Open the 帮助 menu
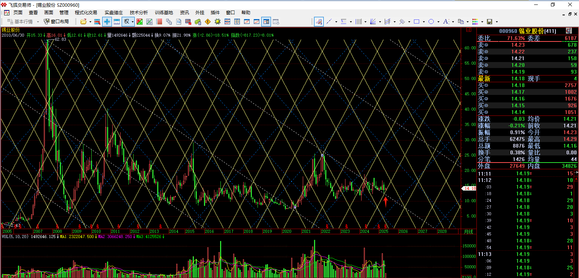The height and width of the screenshot is (278, 579). tap(246, 12)
